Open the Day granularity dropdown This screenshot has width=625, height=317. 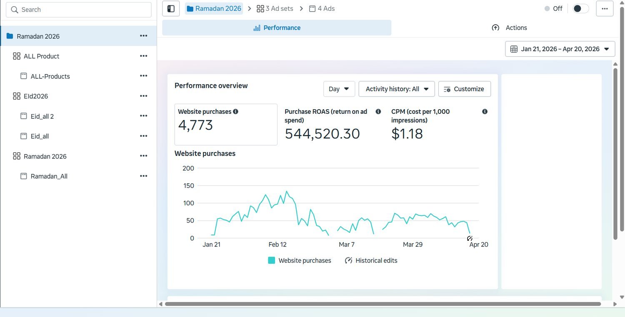click(339, 89)
